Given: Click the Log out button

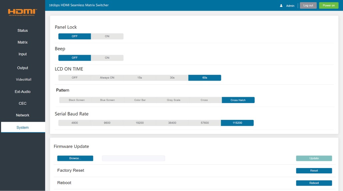Looking at the screenshot, I should point(308,5).
